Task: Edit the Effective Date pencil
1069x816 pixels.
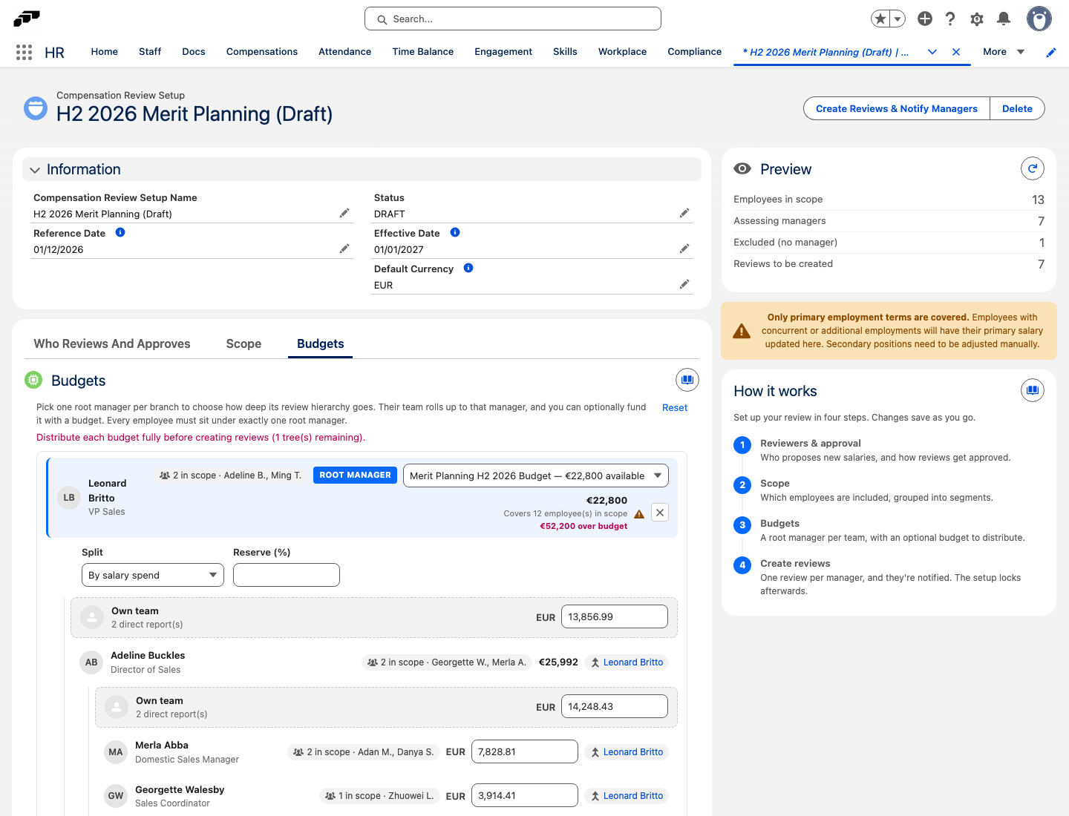Action: [684, 249]
